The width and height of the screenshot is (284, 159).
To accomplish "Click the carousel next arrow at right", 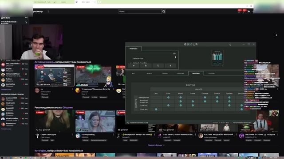I will point(276,35).
